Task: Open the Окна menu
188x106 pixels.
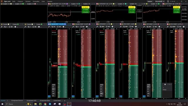Action: (x=43, y=1)
